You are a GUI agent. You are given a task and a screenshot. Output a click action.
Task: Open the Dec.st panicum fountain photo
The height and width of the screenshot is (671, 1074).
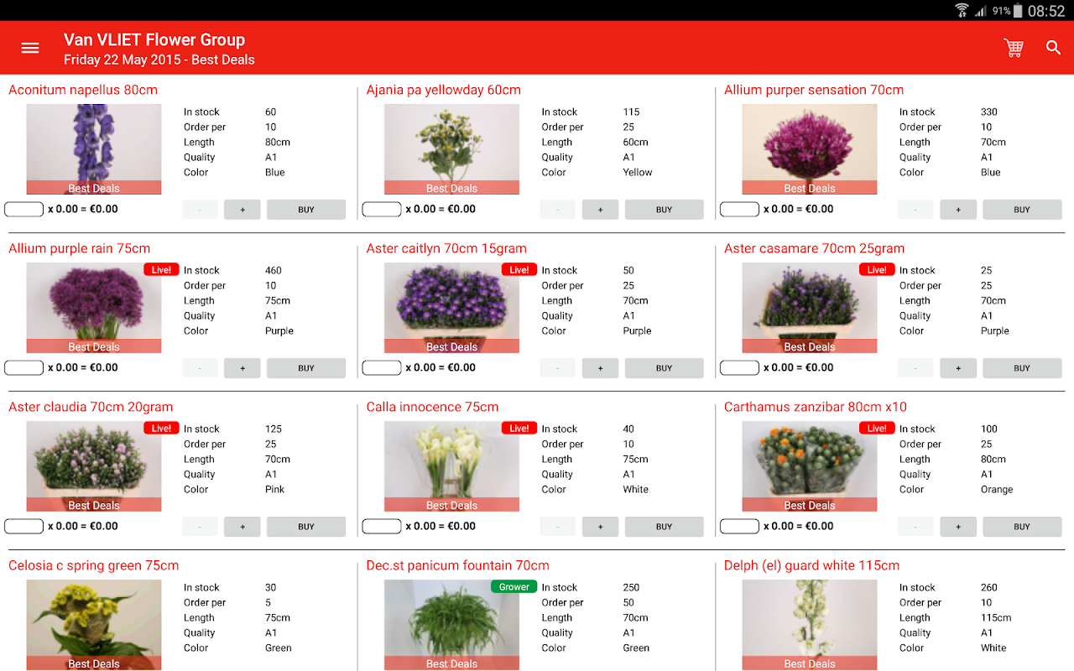451,625
